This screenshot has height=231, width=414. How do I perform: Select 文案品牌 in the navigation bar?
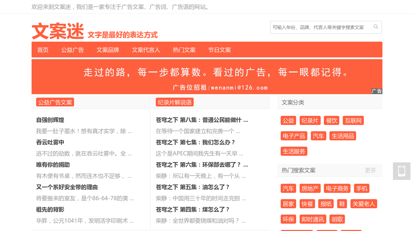(108, 50)
